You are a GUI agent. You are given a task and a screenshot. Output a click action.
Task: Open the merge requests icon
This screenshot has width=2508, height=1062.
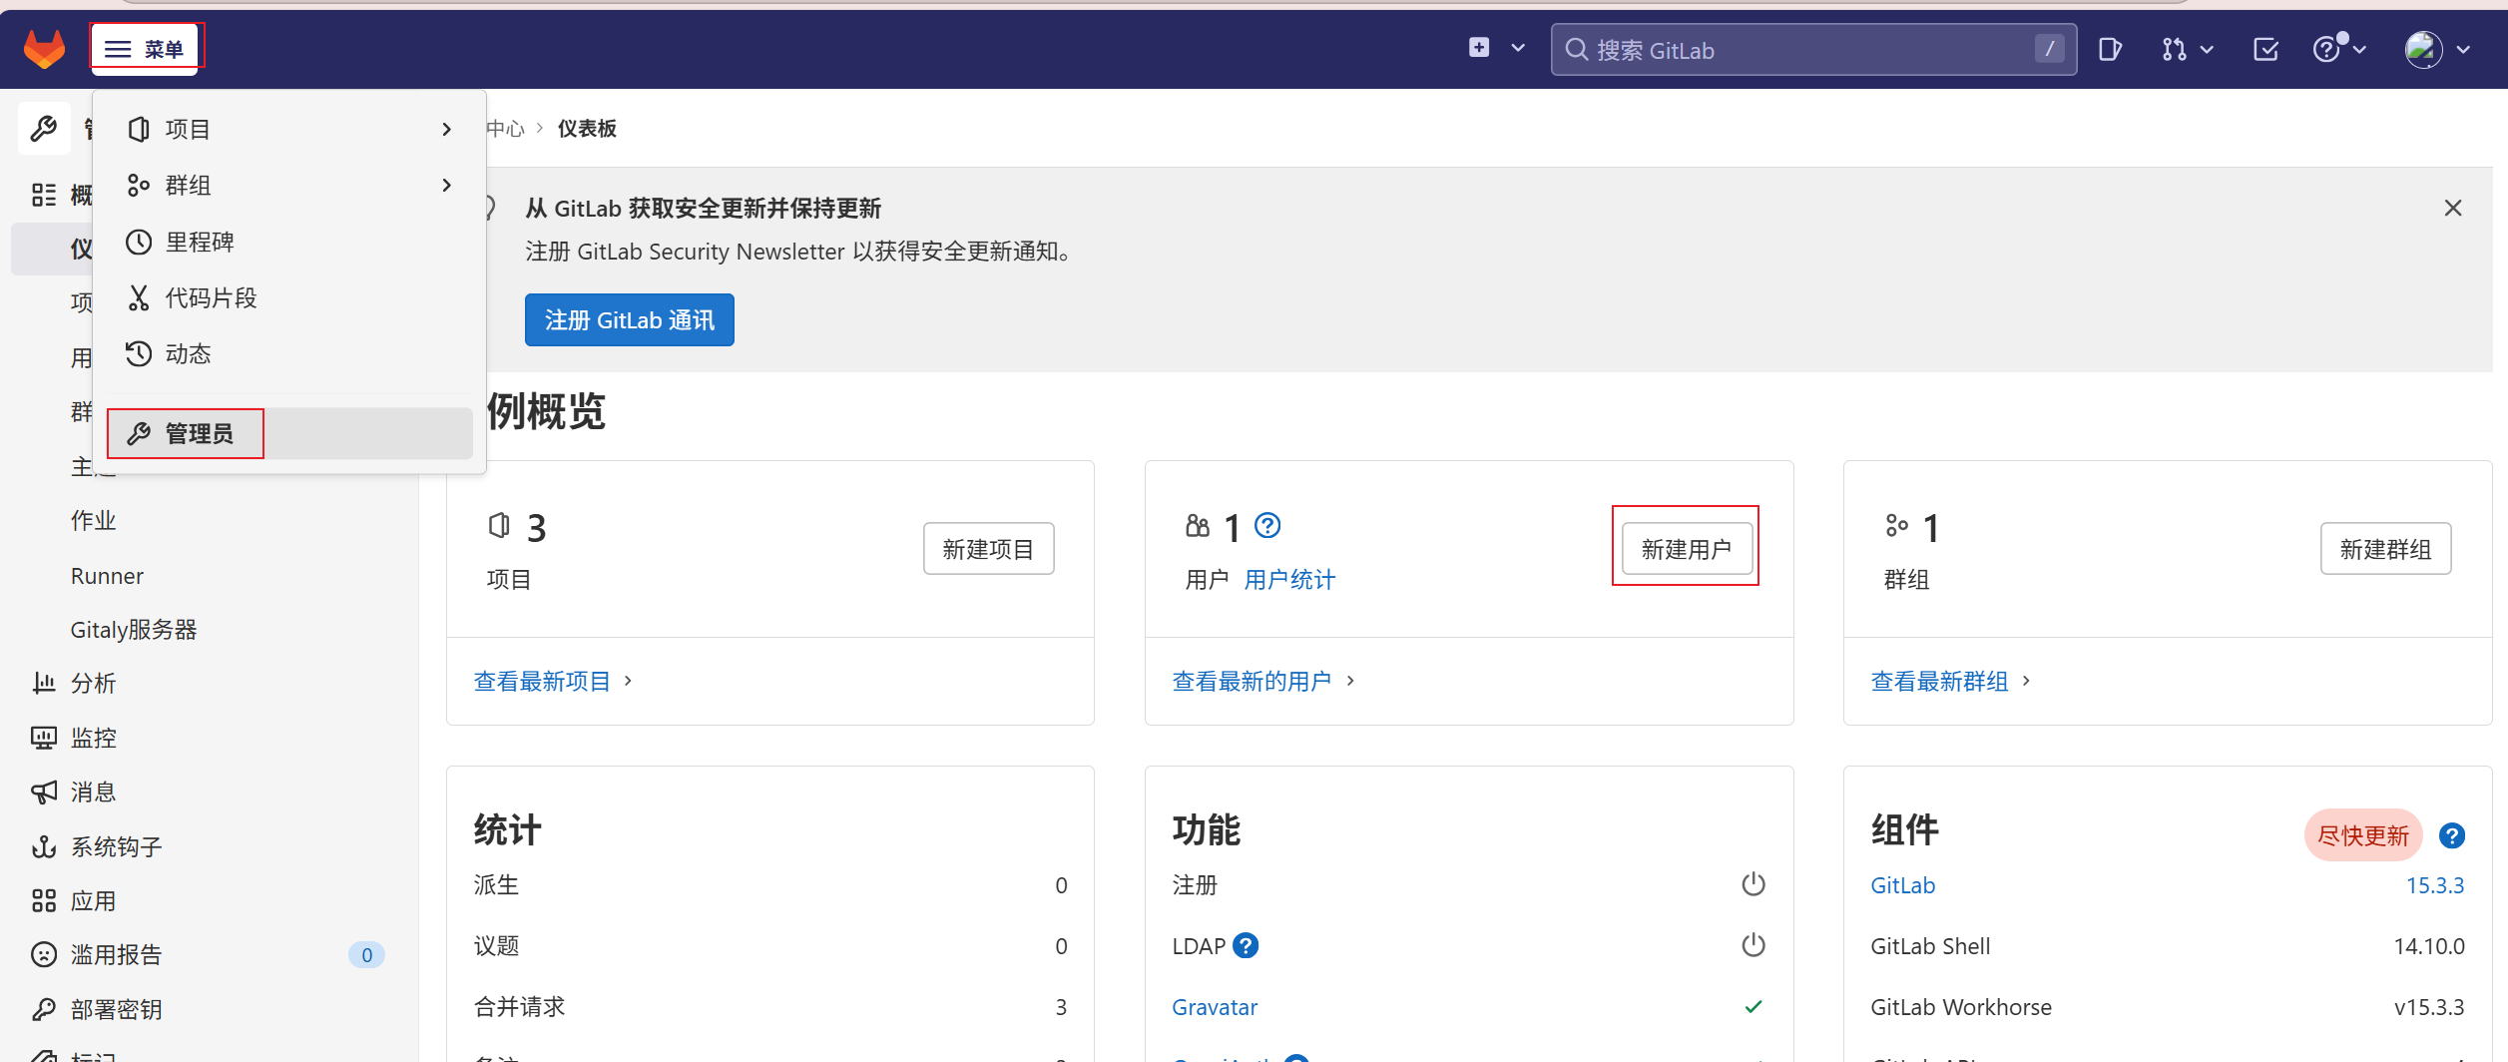2174,49
